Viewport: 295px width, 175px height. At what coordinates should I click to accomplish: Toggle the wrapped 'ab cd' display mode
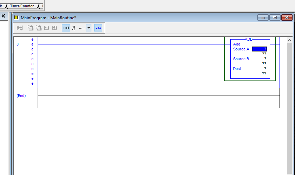pos(74,28)
